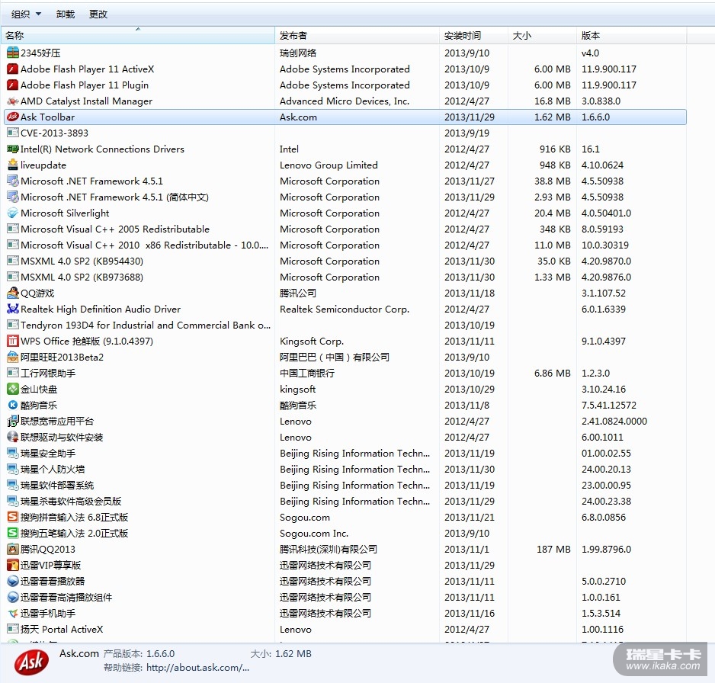Click the 腾讯QQ2013 icon
Screen dimensions: 715x683
13,549
